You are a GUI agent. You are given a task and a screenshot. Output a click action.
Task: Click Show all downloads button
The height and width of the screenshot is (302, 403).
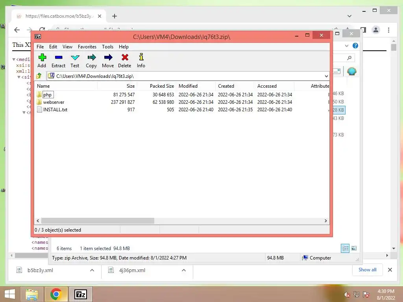(x=367, y=270)
